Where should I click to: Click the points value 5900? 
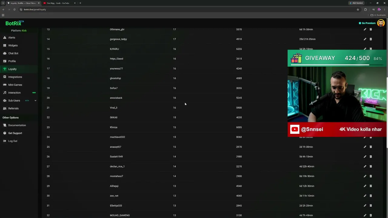click(239, 107)
